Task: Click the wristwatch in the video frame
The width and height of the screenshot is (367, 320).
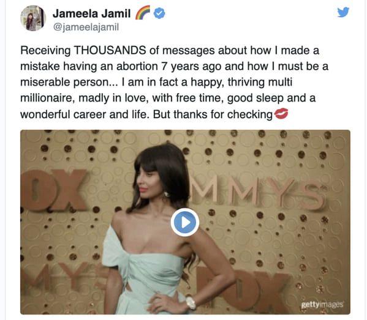Action: point(191,303)
